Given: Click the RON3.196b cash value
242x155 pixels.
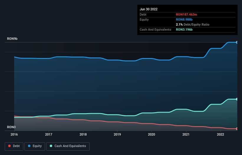Looking at the screenshot, I should [184, 29].
